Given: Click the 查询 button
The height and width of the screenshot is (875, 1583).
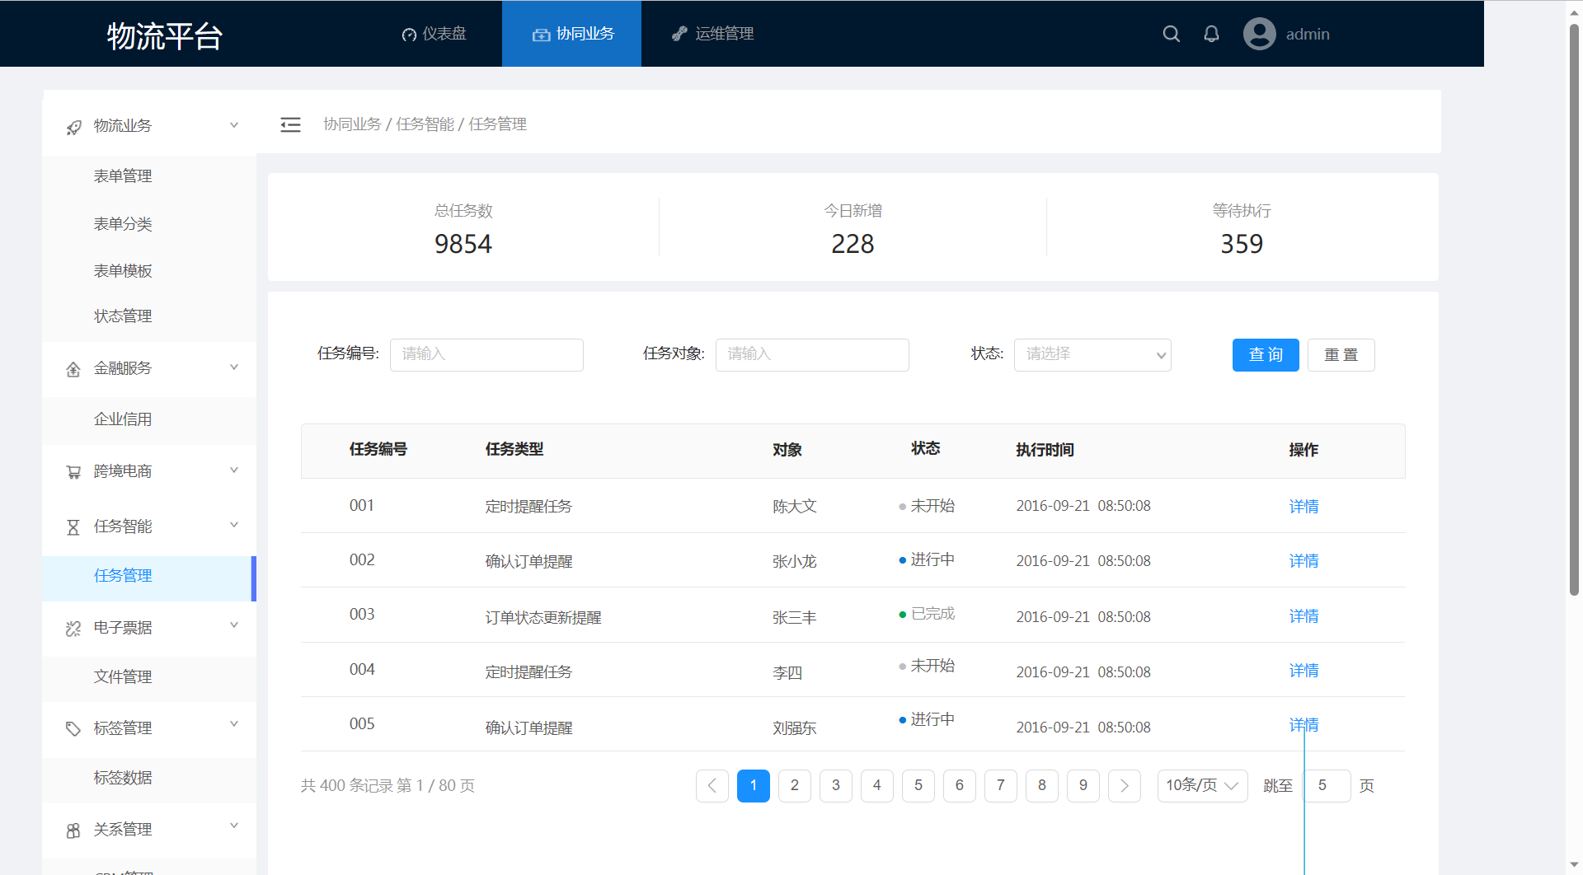Looking at the screenshot, I should coord(1266,355).
